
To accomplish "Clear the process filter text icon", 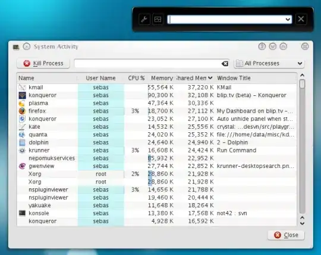I will point(225,64).
